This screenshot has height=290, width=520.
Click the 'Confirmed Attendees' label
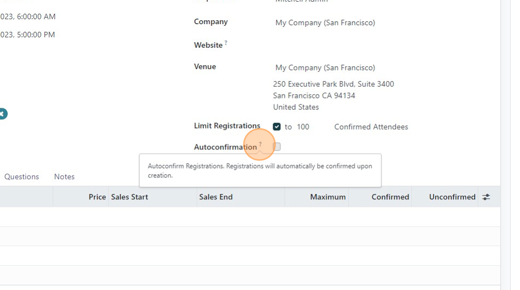point(371,127)
